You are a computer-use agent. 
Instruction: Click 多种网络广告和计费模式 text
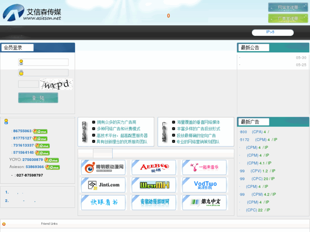[x=119, y=129]
